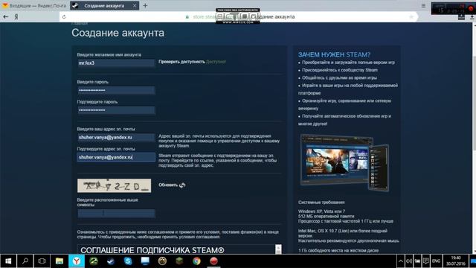Click the green taskbar app icon

click(94, 261)
